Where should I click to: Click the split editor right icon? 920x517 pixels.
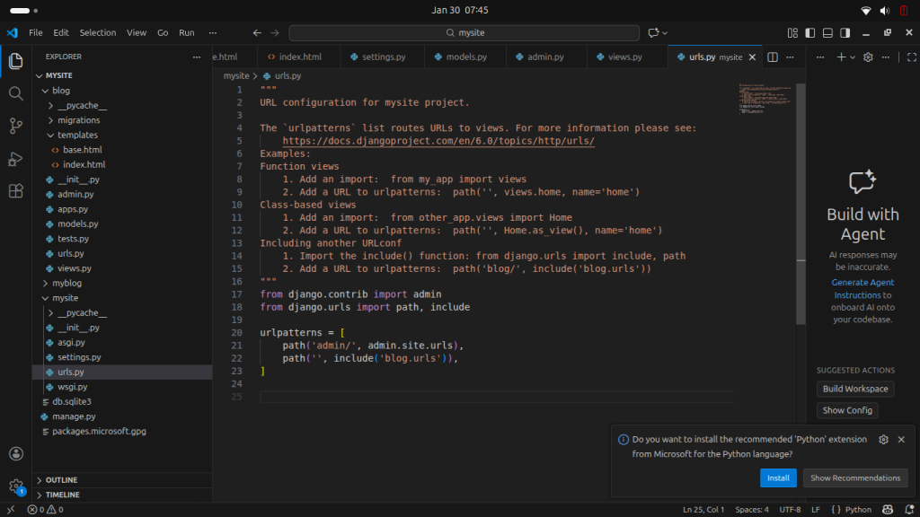(x=771, y=57)
